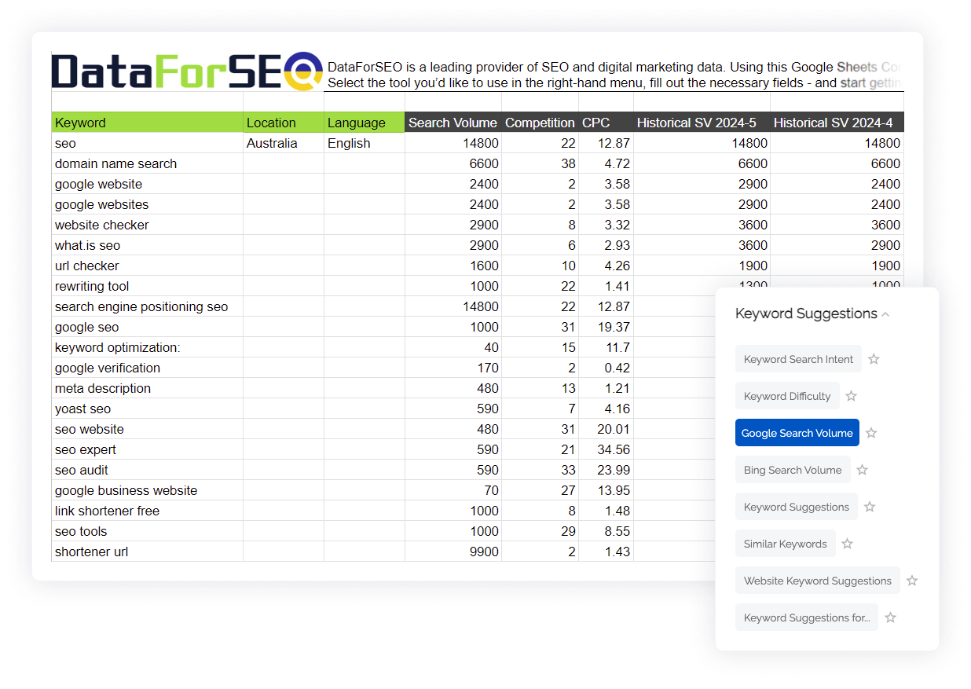971x689 pixels.
Task: Click the 'seo expert' keyword cell
Action: [x=147, y=449]
